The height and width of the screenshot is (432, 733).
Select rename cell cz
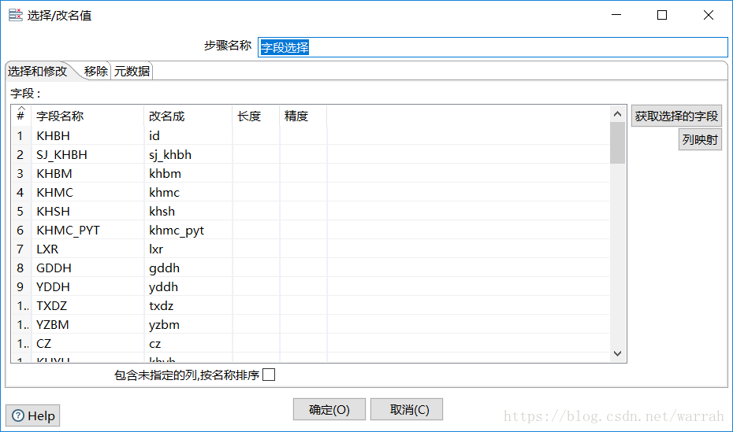(x=188, y=343)
